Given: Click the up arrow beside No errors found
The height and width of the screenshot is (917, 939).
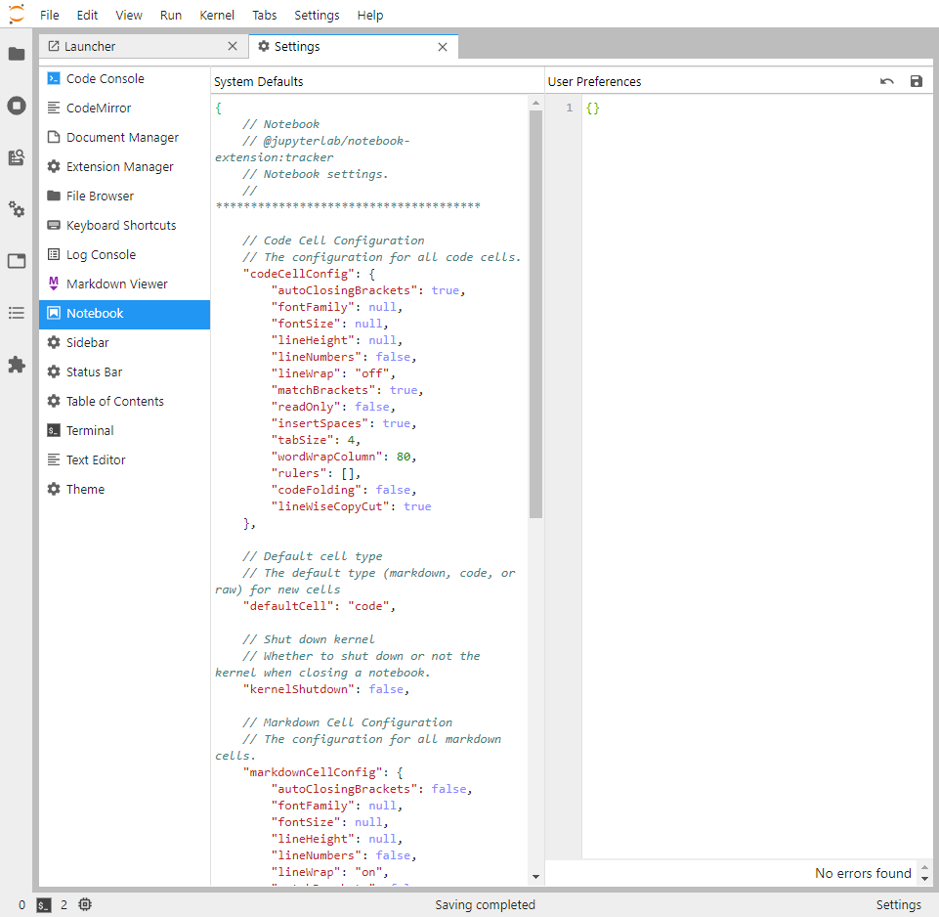Looking at the screenshot, I should coord(924,867).
